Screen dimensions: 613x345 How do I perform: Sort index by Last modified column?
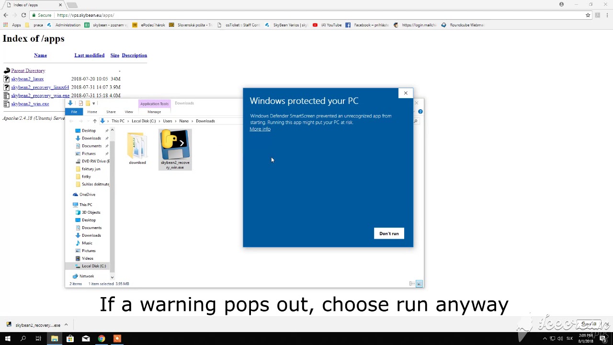click(89, 55)
